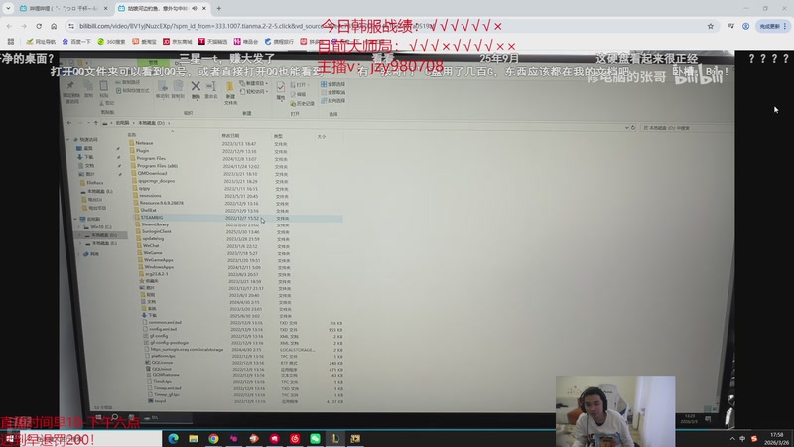Screen dimensions: 794x447
Task: Click the red X Delete icon in Explorer ribbon
Action: tap(196, 89)
